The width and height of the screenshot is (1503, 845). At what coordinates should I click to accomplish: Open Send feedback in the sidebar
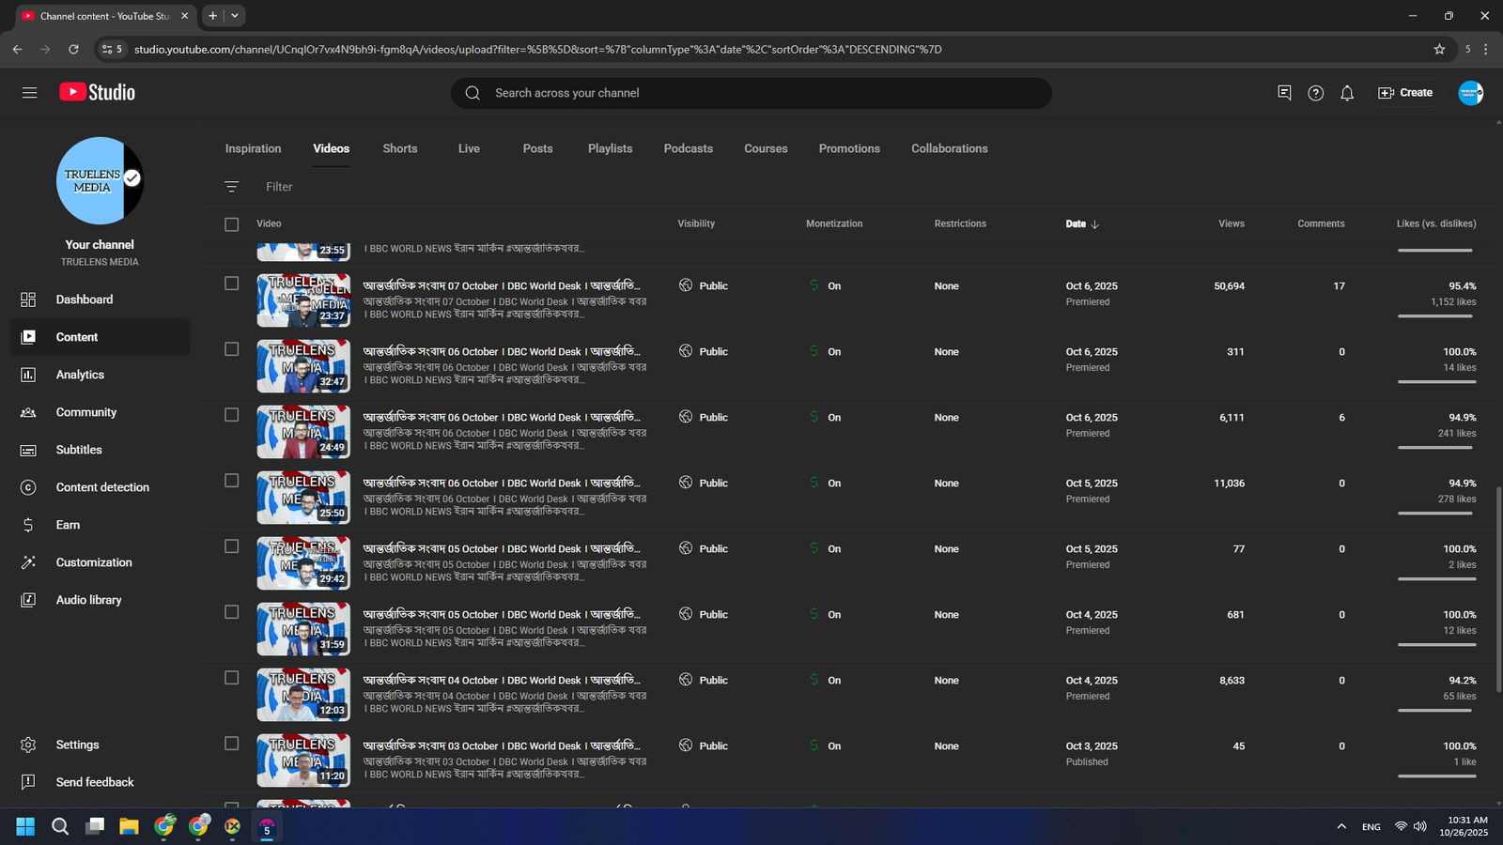[x=94, y=782]
